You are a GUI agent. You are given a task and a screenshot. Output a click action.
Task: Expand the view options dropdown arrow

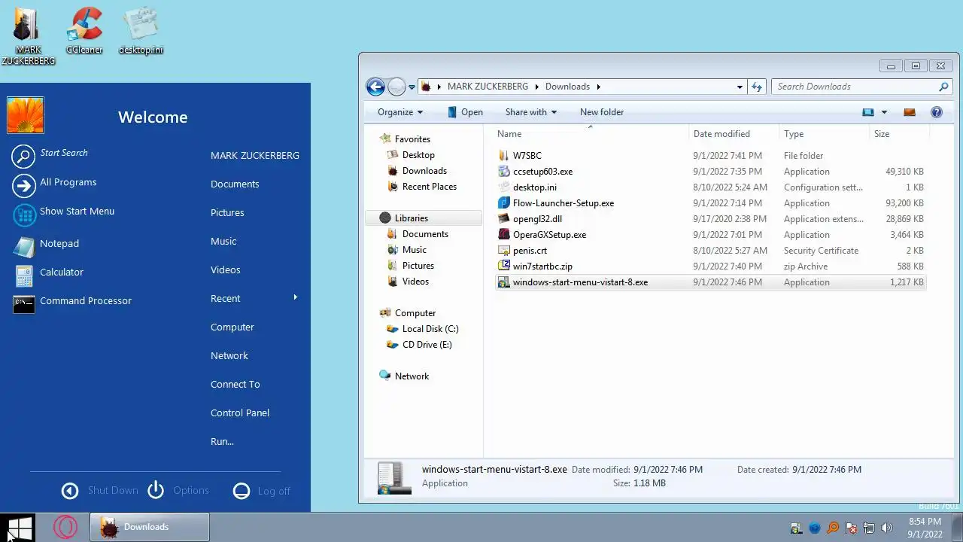click(x=884, y=112)
